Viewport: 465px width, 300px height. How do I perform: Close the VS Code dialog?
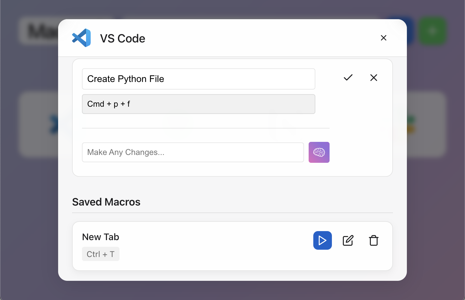pyautogui.click(x=383, y=38)
